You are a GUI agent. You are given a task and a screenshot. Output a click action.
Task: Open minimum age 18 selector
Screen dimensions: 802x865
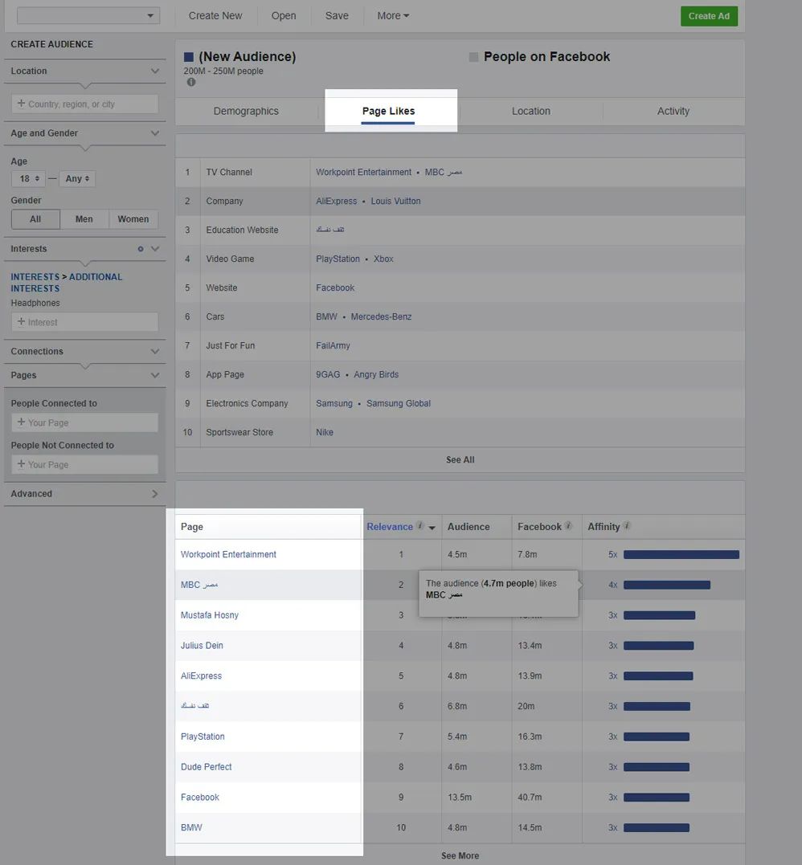tap(29, 179)
